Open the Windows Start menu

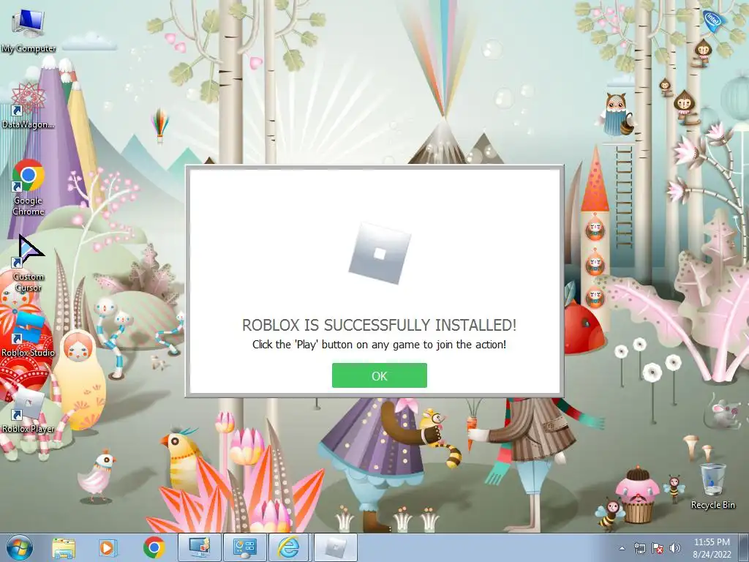pyautogui.click(x=20, y=547)
